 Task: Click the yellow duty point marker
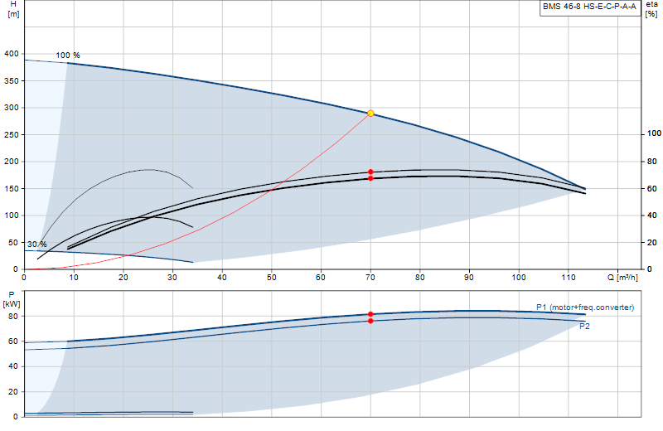370,114
